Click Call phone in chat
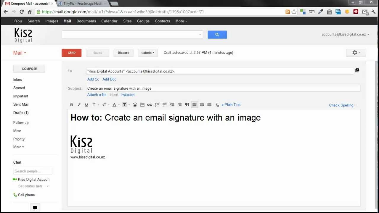Image resolution: width=379 pixels, height=213 pixels. [24, 195]
